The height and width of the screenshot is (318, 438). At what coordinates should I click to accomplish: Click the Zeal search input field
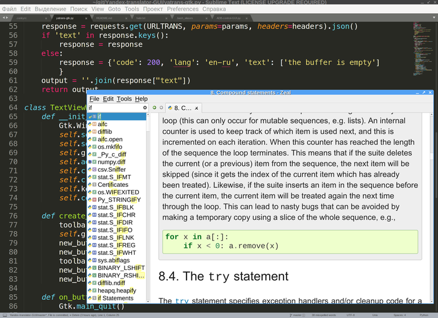(x=114, y=107)
